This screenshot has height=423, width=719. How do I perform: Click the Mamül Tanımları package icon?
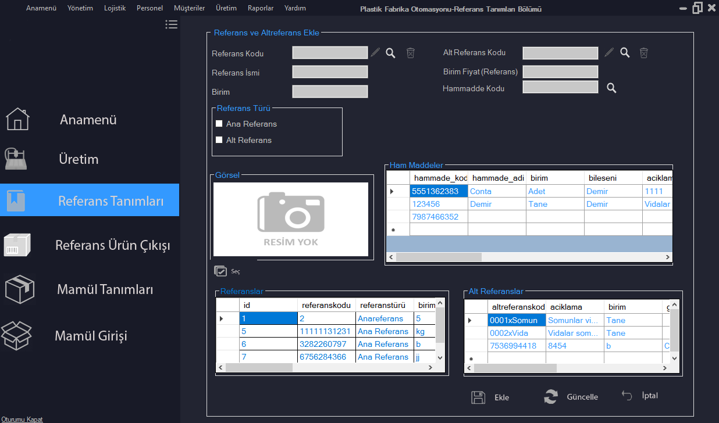click(19, 289)
